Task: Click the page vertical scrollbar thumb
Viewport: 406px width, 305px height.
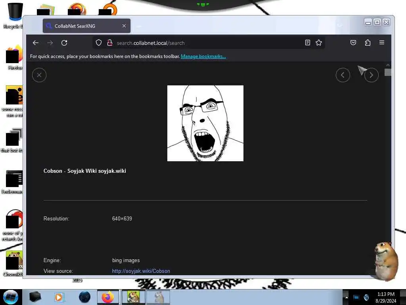Action: tap(388, 72)
